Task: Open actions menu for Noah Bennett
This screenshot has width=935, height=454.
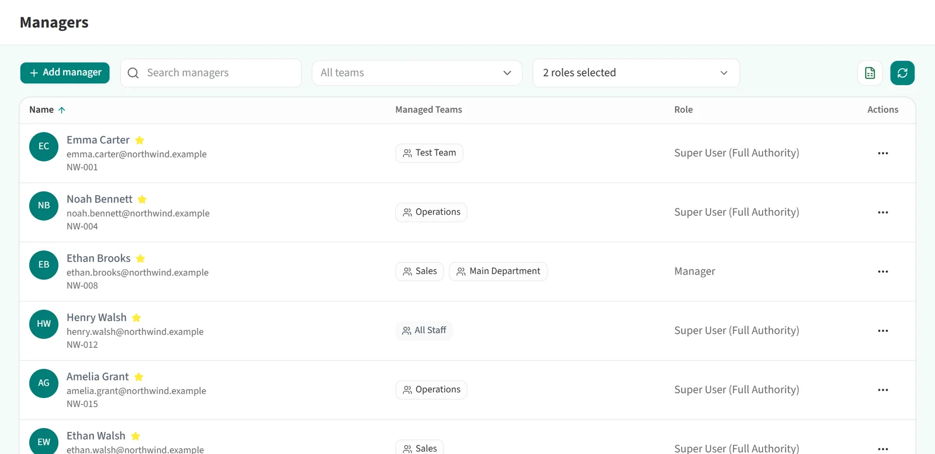Action: (882, 212)
